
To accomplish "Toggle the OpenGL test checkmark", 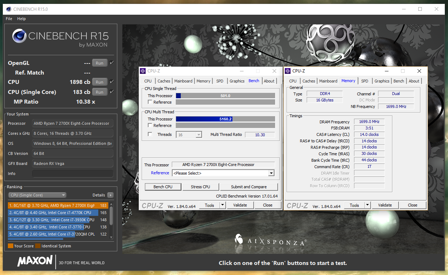I will 112,63.
